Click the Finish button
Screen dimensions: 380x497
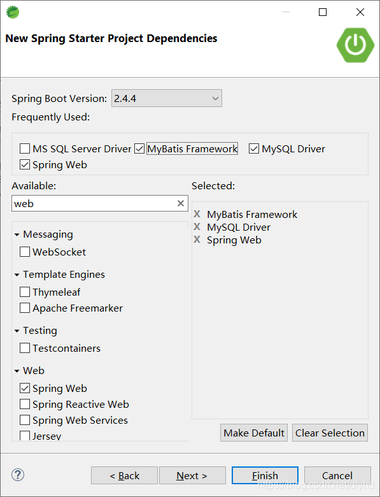pyautogui.click(x=265, y=475)
